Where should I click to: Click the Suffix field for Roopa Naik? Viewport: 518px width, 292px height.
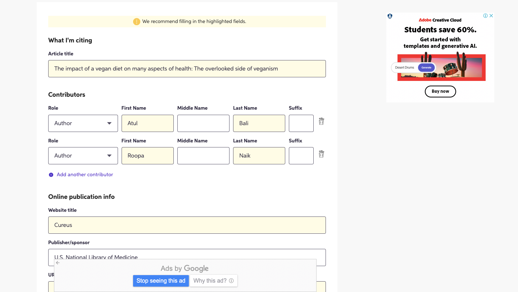301,156
